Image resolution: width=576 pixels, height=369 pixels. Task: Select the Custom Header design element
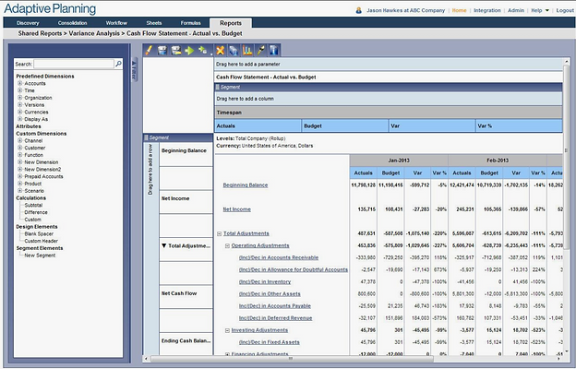42,241
